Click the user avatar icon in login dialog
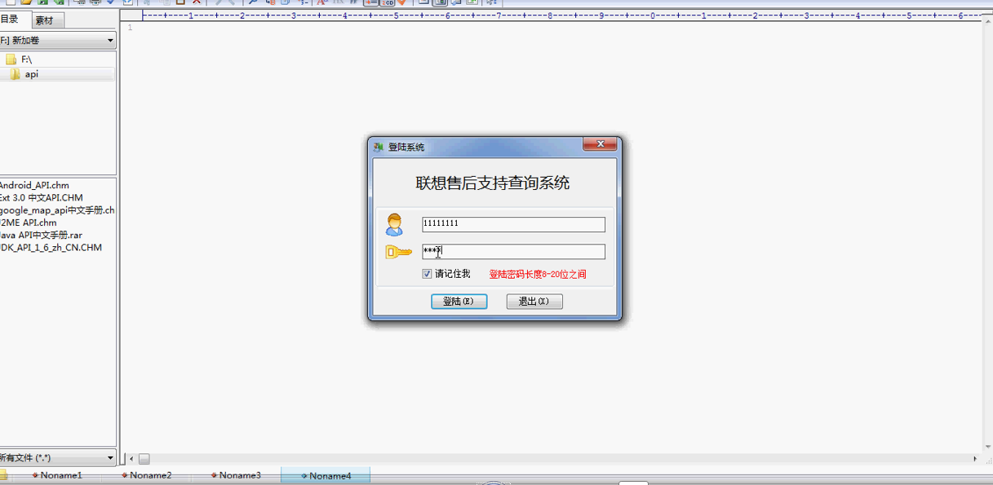 (395, 225)
